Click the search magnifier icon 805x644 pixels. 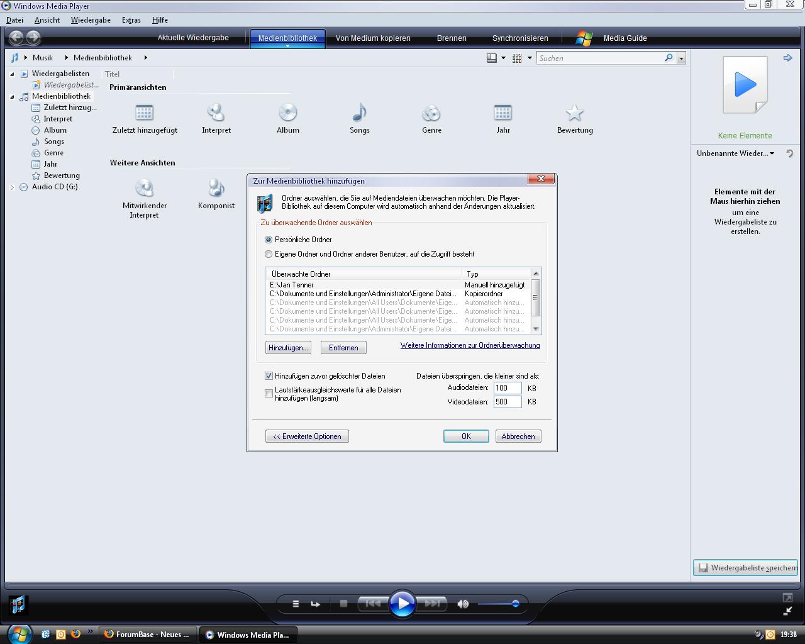(x=669, y=58)
